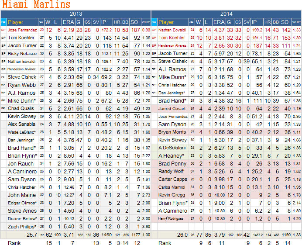302x245 pixels.
Task: Select Kevin Gregg's name
Action: click(172, 195)
